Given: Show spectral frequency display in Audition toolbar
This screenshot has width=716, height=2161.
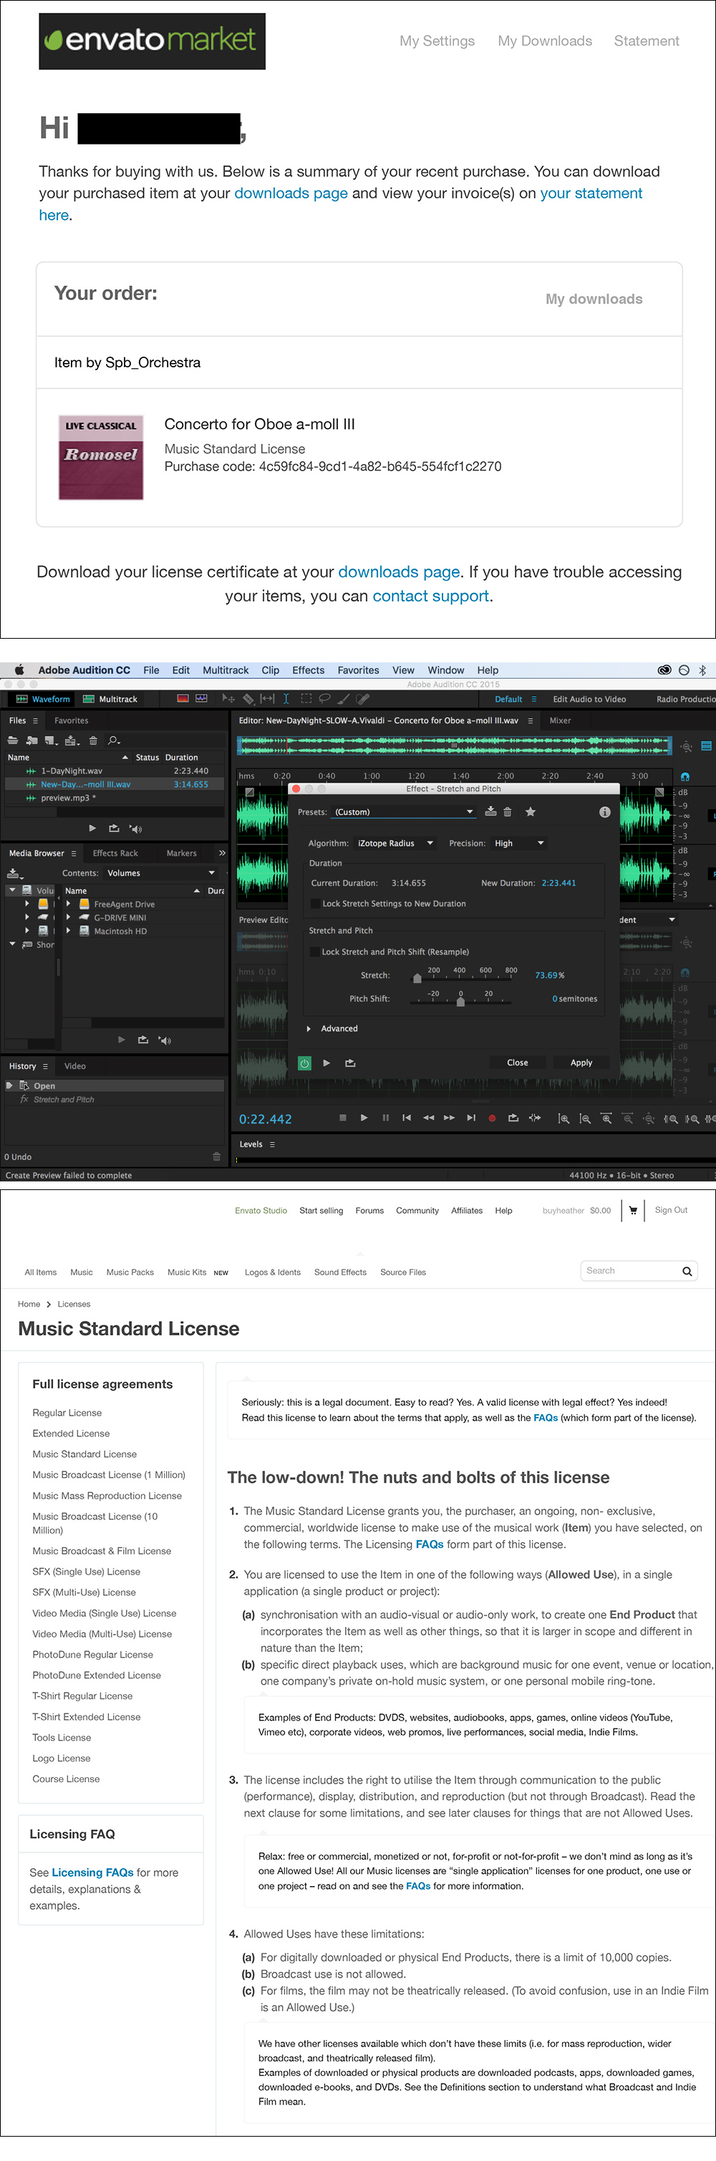Looking at the screenshot, I should pos(183,698).
